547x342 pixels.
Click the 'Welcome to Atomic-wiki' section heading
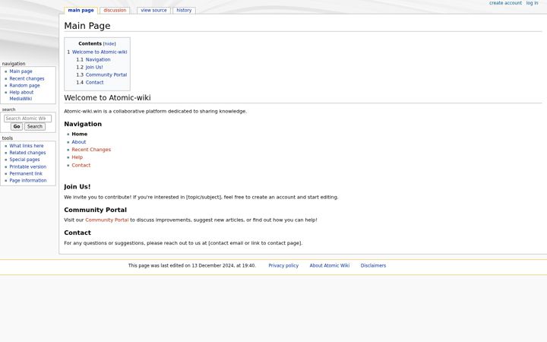(x=107, y=98)
